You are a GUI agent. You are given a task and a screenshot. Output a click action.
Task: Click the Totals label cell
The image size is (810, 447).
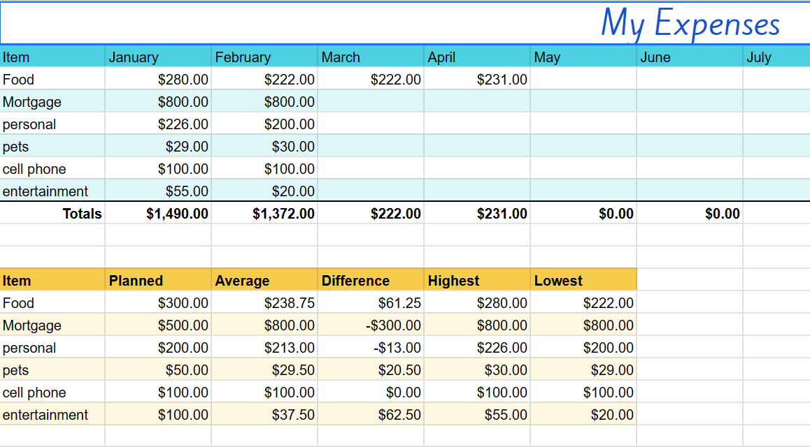[52, 214]
